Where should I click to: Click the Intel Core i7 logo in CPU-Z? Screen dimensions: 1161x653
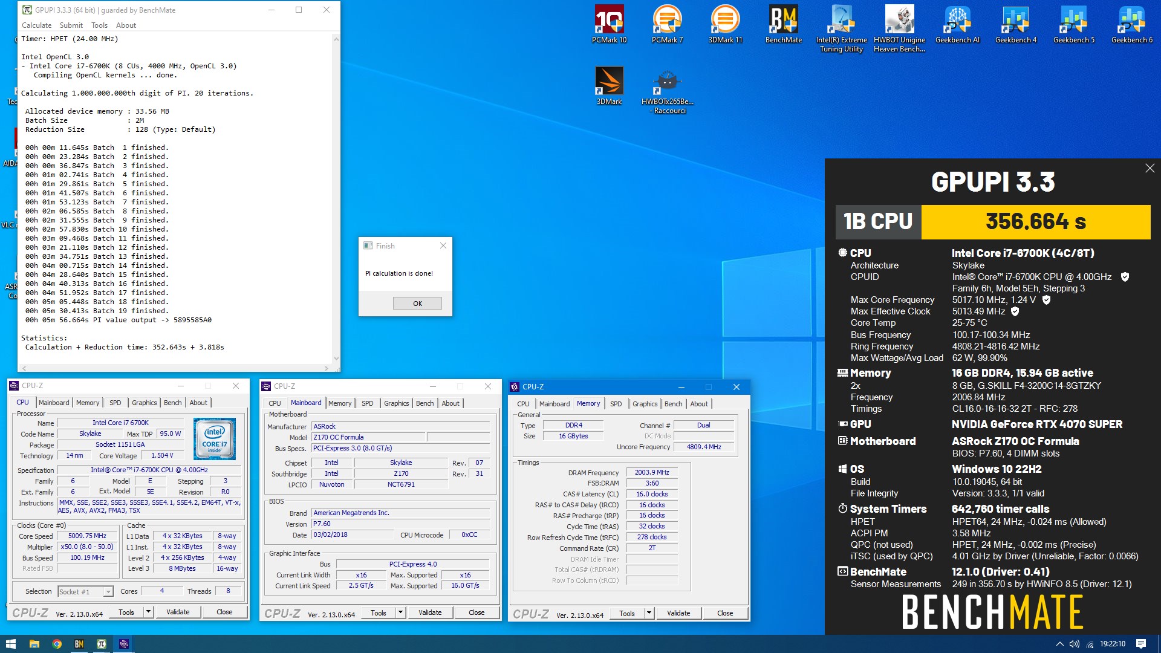tap(215, 438)
